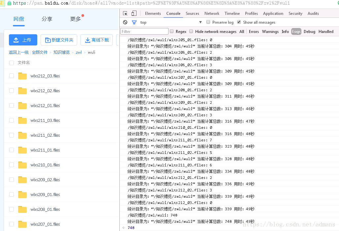Open the wlxs208_01.files folder icon
This screenshot has height=231, width=339.
[x=22, y=210]
